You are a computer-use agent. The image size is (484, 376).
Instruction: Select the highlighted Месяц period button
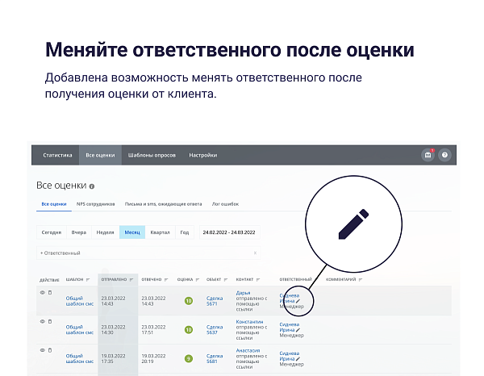pyautogui.click(x=132, y=232)
